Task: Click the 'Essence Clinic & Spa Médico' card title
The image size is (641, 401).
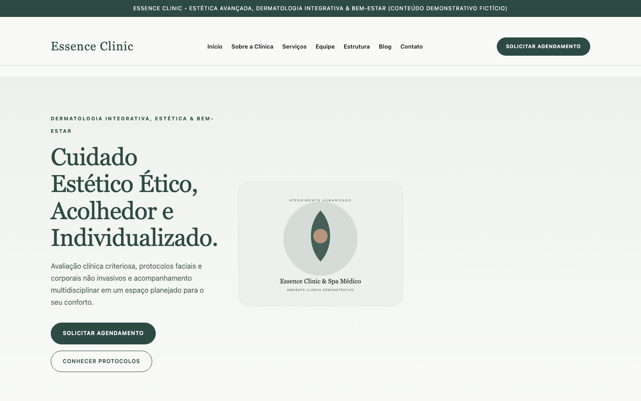Action: tap(320, 281)
